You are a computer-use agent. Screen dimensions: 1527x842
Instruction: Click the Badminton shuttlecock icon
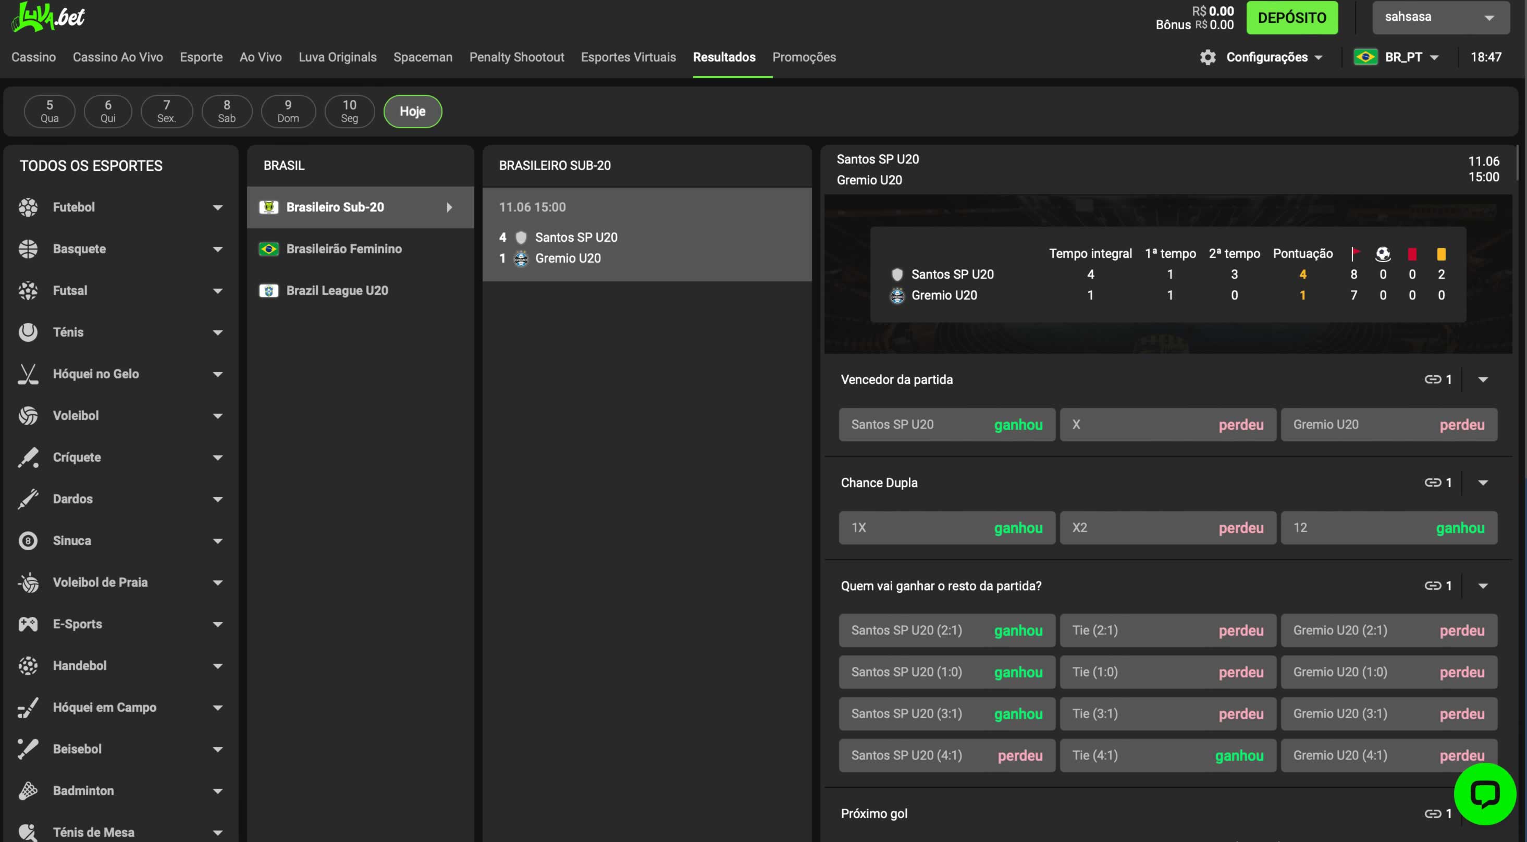[28, 790]
